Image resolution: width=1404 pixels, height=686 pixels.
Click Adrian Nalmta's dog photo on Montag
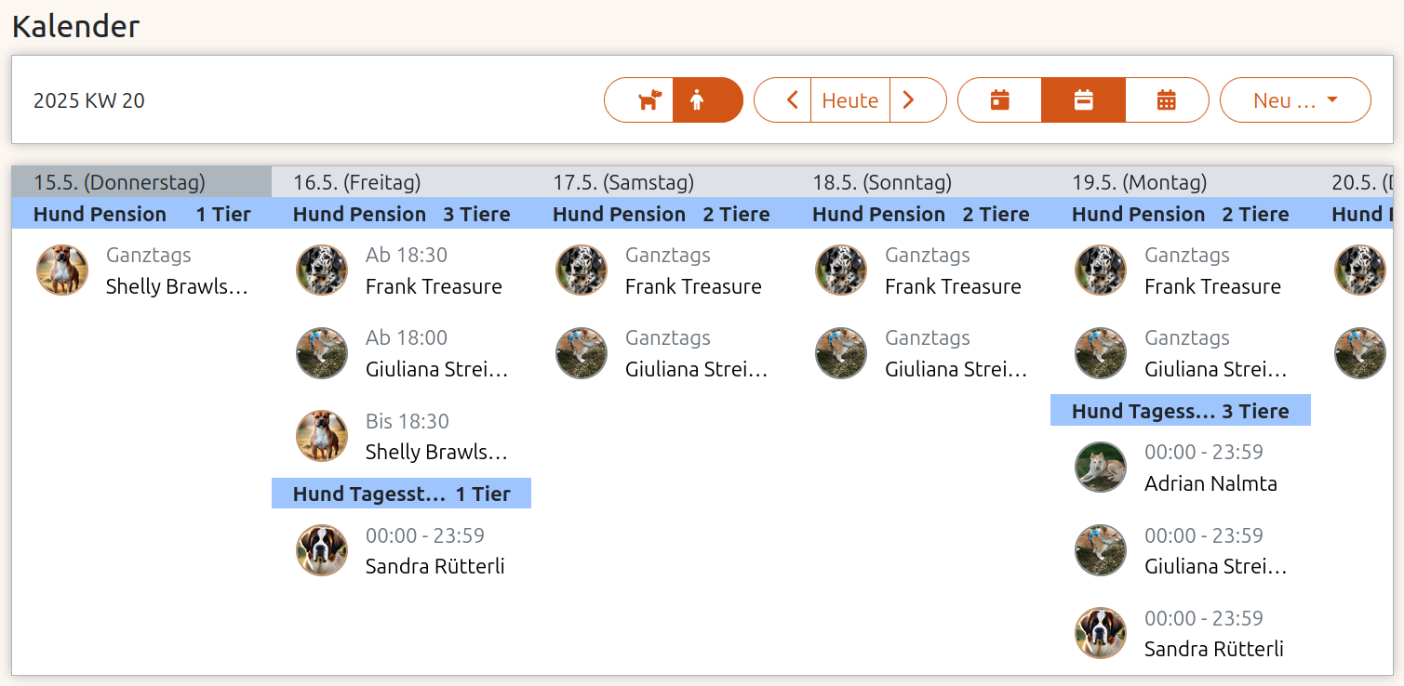(x=1101, y=467)
